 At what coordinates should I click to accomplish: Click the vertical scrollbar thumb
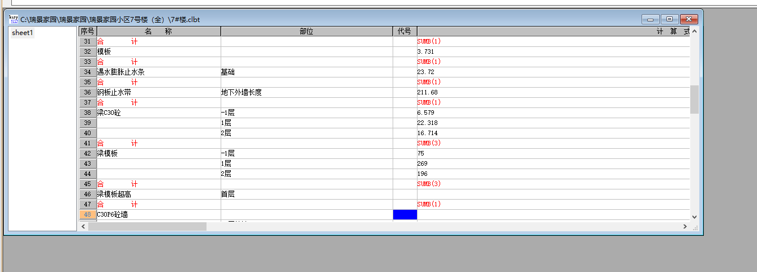[695, 100]
